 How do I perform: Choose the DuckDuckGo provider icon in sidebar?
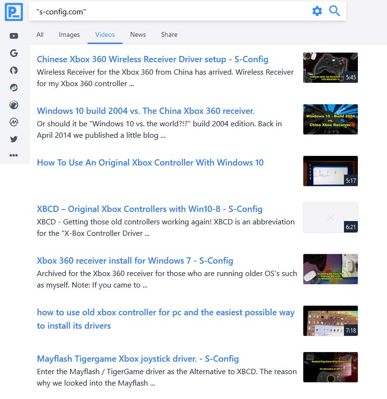(14, 70)
